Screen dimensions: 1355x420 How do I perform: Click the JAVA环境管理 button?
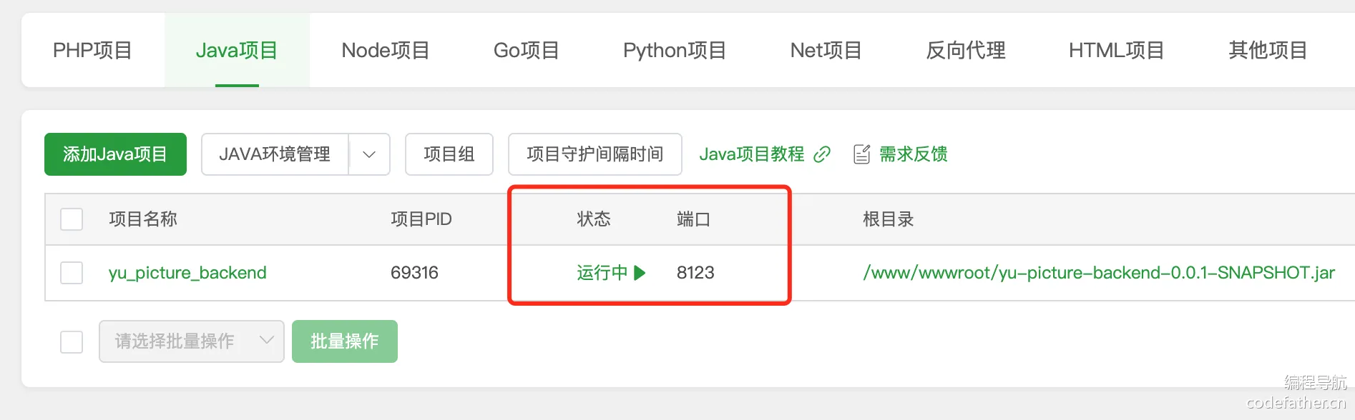tap(275, 154)
